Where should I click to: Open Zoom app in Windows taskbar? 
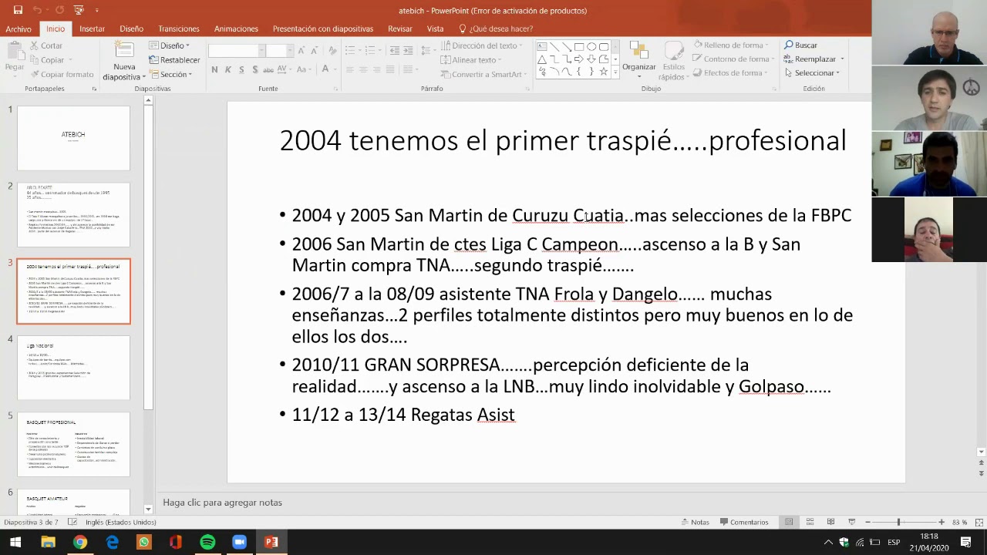(239, 542)
